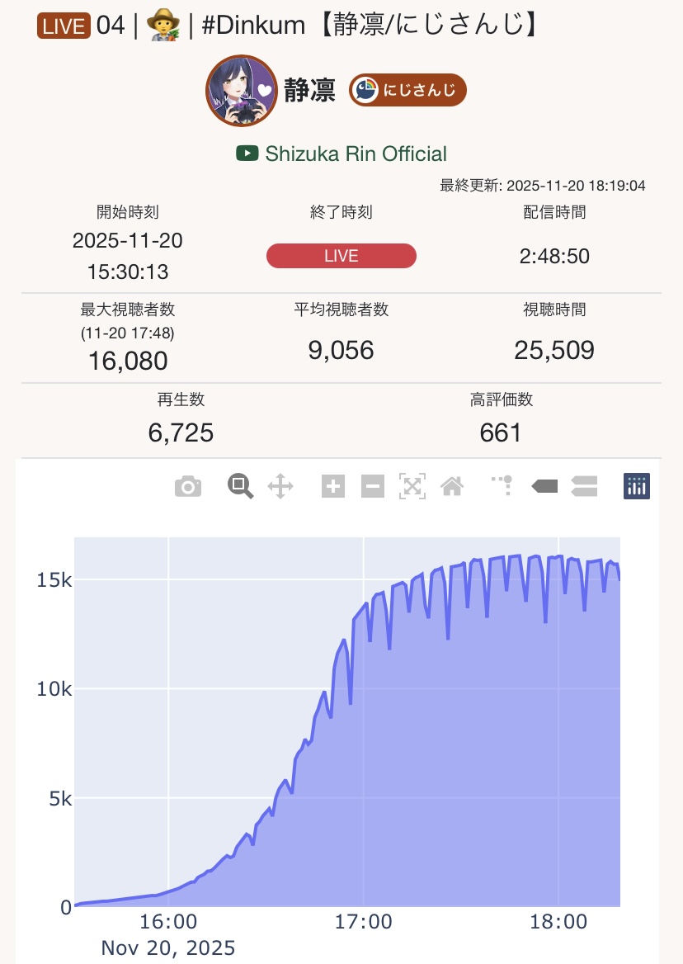The width and height of the screenshot is (683, 964).
Task: Open the Plotly logo icon
Action: (x=636, y=487)
